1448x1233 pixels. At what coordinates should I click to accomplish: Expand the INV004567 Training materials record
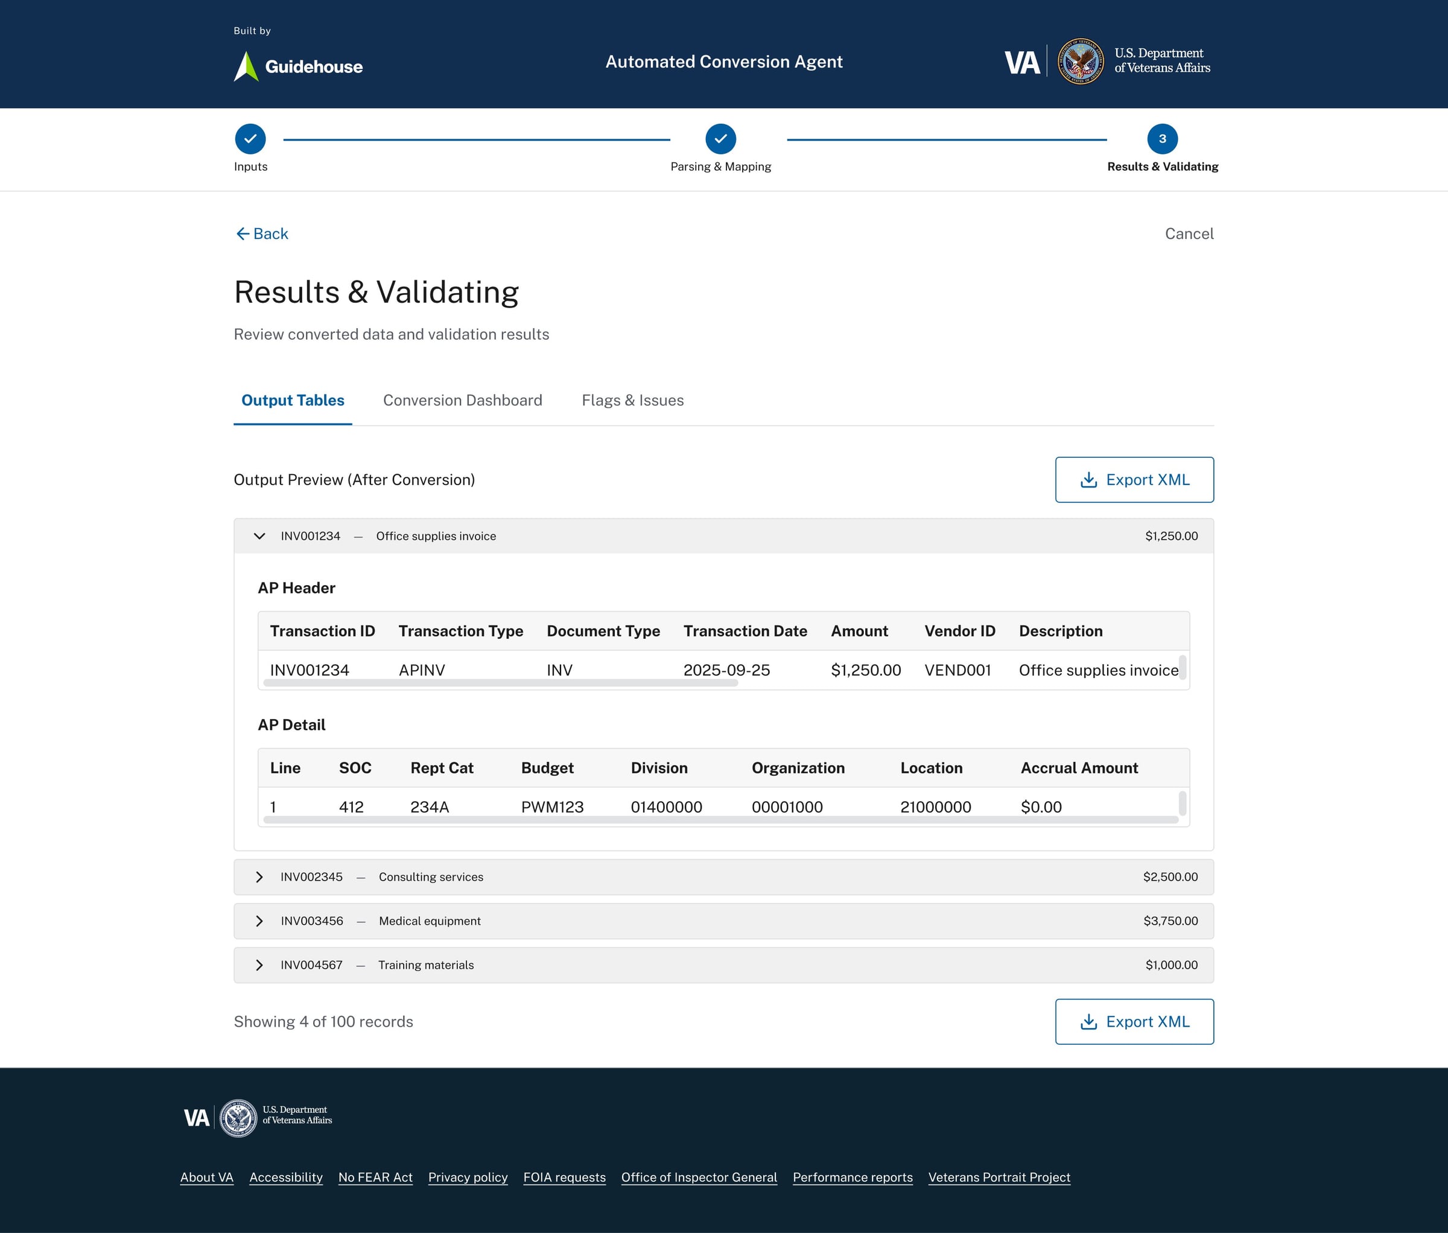(x=259, y=965)
